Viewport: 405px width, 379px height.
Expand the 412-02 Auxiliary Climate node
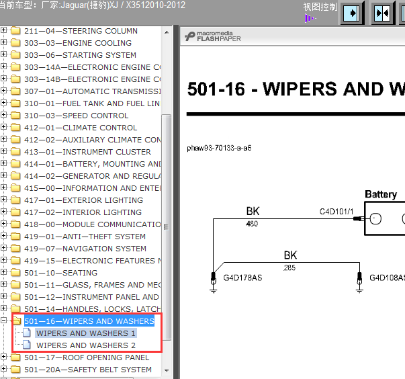click(3, 138)
